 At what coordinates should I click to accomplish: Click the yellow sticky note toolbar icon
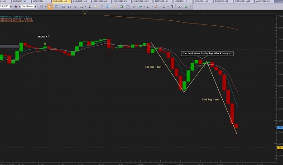[96, 6]
